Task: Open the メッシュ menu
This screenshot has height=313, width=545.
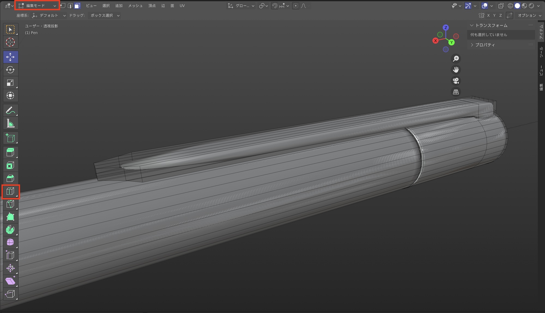Action: pyautogui.click(x=135, y=6)
